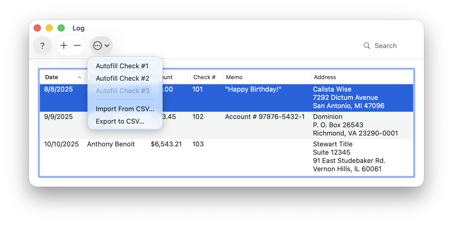Choose Autofill Check #1 from menu
This screenshot has height=225, width=453.
click(122, 66)
